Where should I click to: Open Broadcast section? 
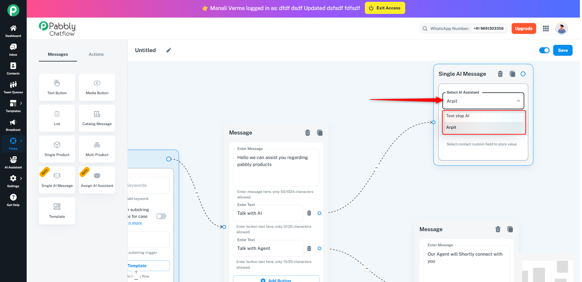[x=13, y=125]
